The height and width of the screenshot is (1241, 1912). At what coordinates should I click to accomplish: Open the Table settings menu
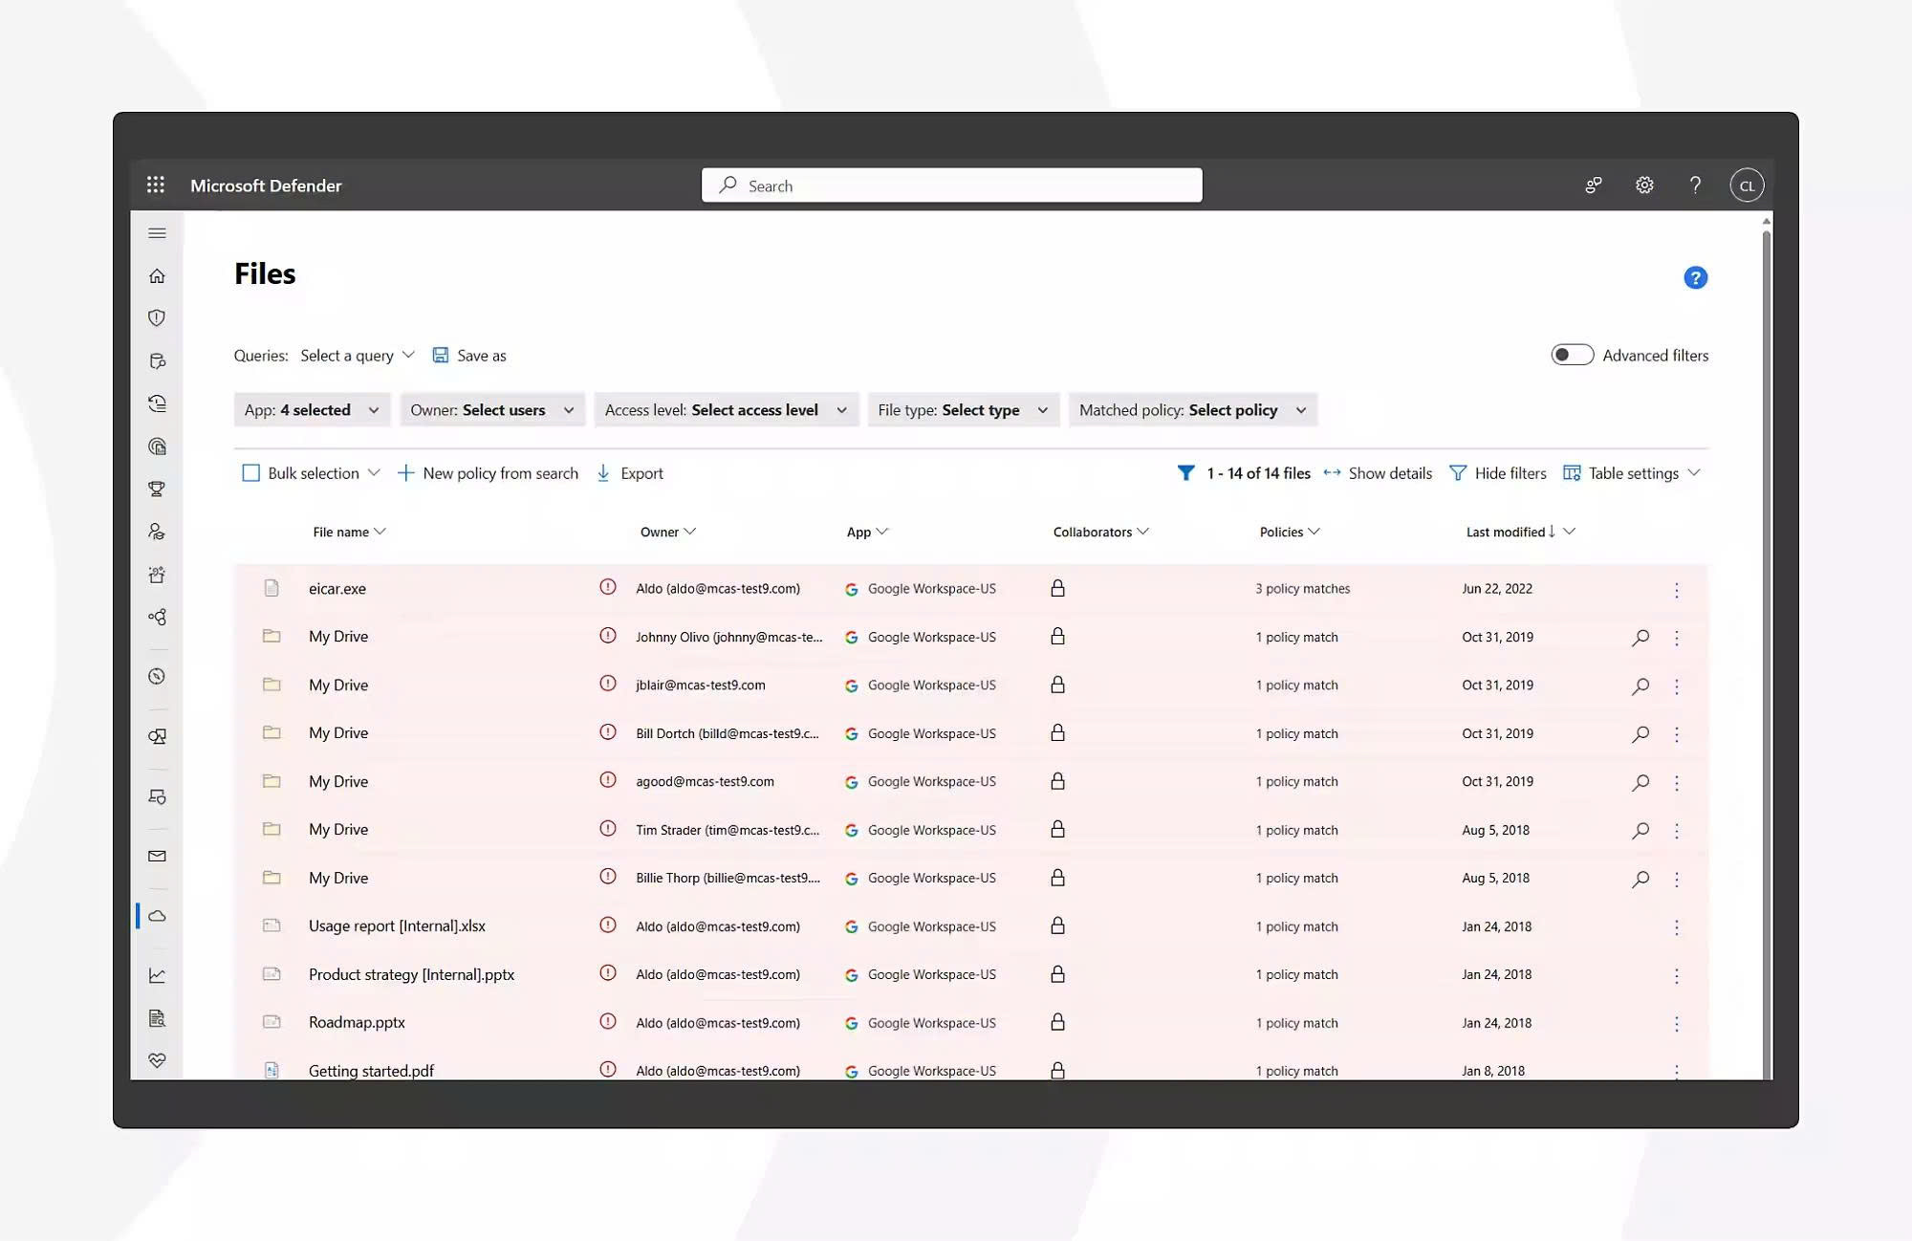click(x=1632, y=473)
